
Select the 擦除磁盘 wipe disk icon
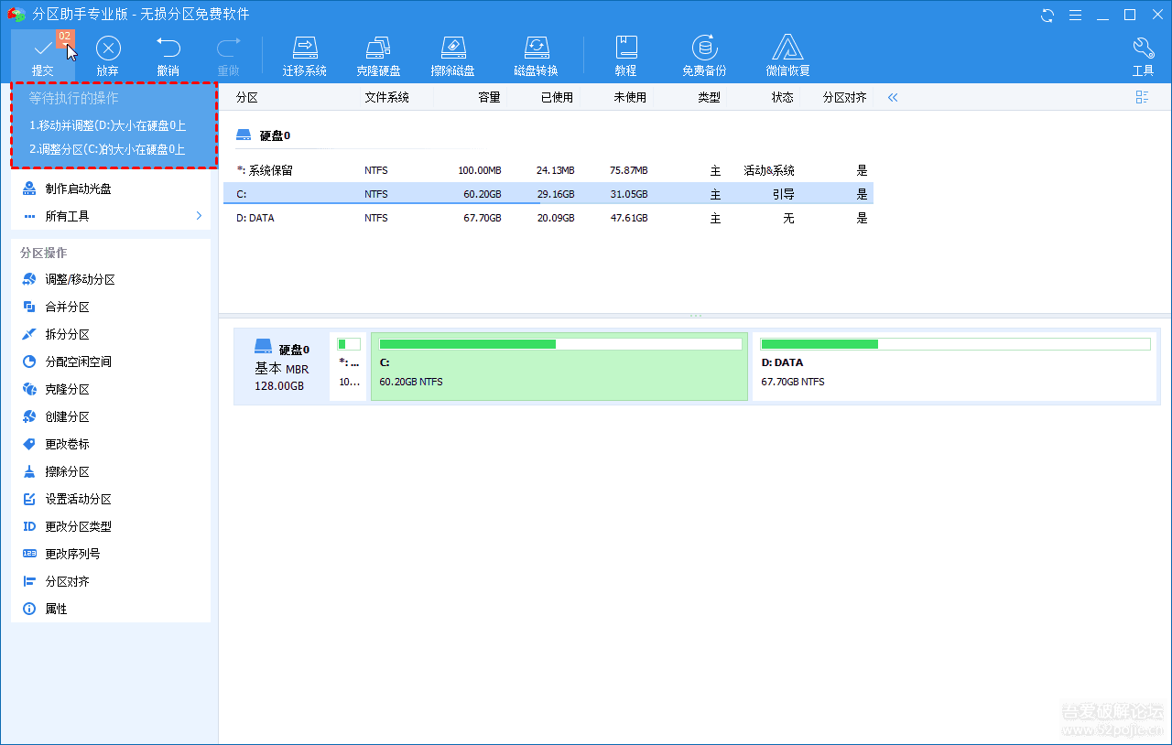[452, 55]
